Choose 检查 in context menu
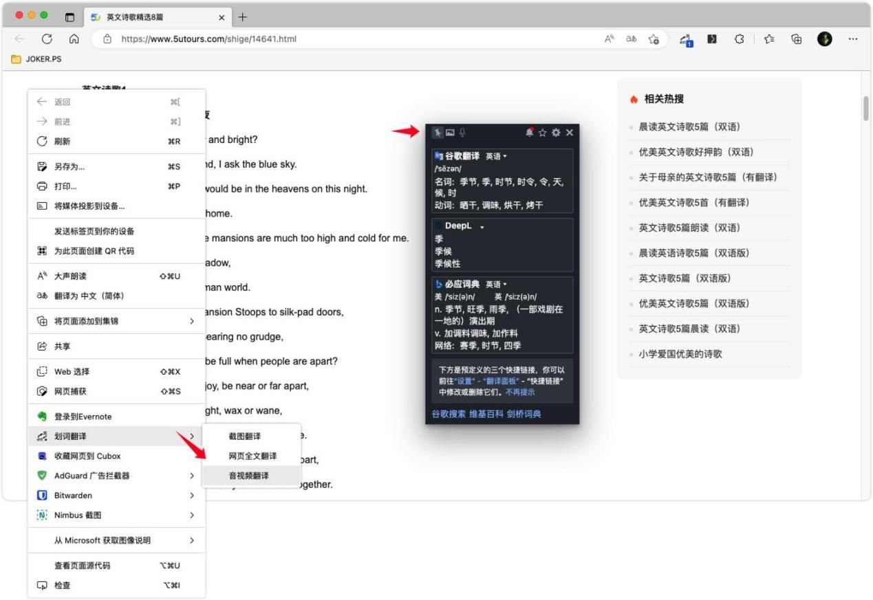This screenshot has width=873, height=600. (x=116, y=586)
